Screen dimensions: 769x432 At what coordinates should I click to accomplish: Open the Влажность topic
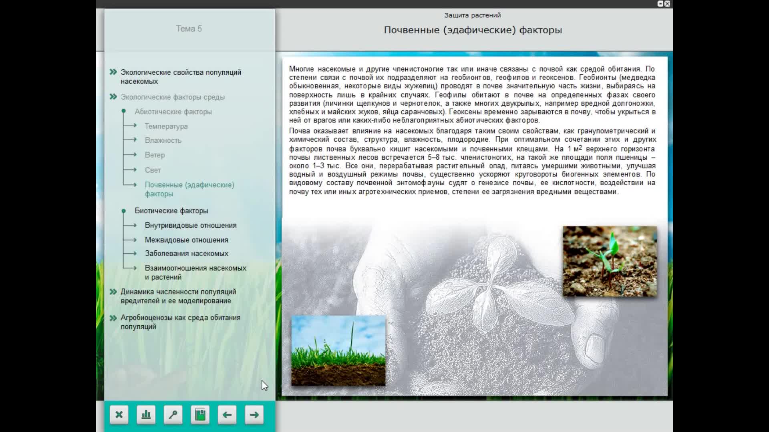pyautogui.click(x=163, y=140)
